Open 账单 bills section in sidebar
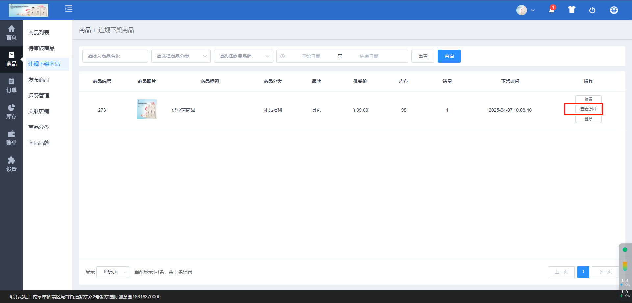 coord(12,138)
